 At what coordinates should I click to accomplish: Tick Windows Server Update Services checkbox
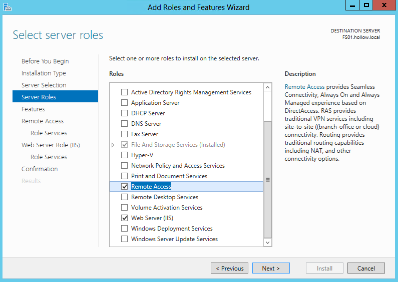(125, 239)
